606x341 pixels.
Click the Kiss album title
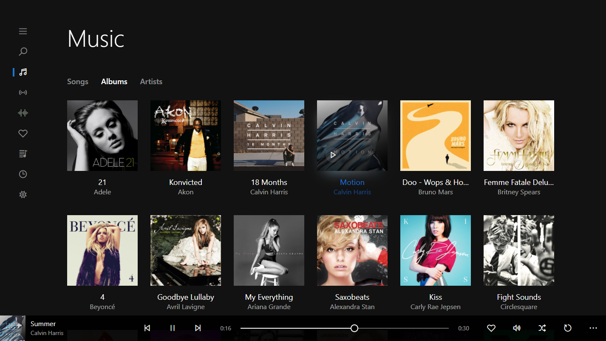pyautogui.click(x=436, y=297)
